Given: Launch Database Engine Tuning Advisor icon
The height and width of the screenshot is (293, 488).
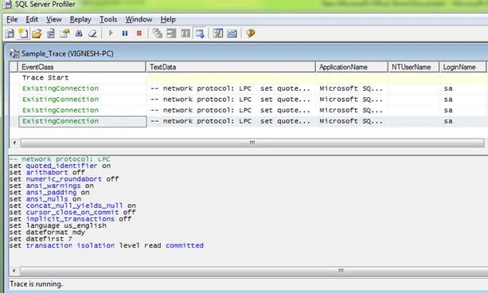Looking at the screenshot, I should point(218,33).
